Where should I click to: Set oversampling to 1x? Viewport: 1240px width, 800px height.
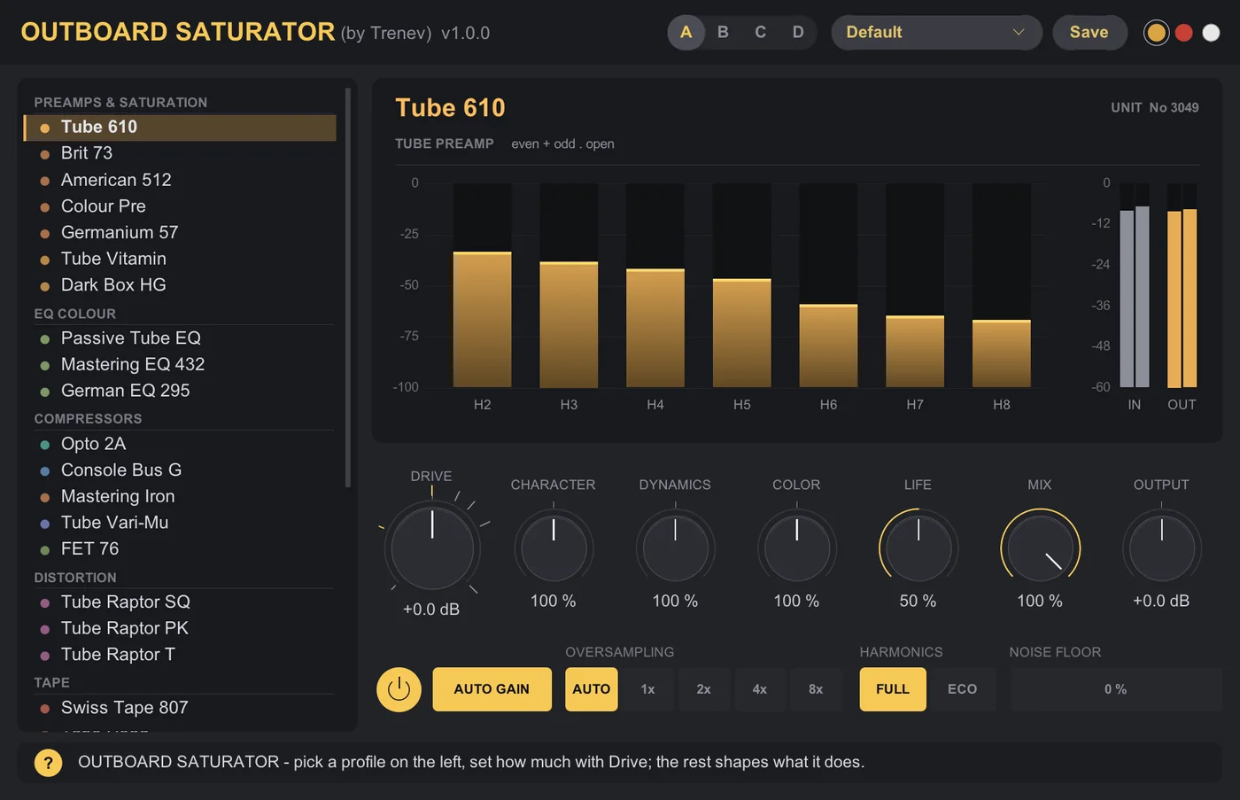tap(647, 689)
